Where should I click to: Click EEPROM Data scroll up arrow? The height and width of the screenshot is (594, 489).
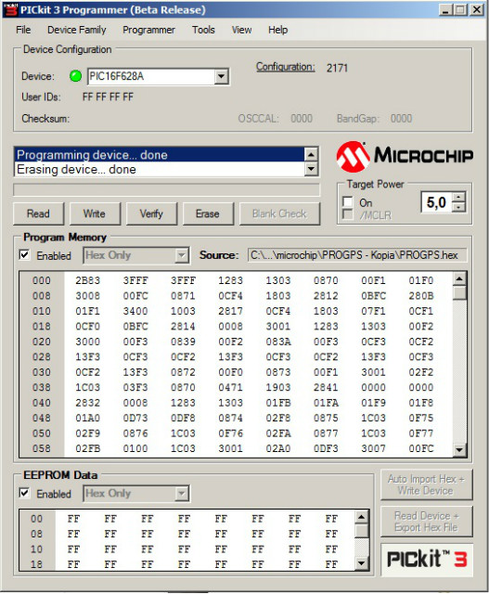361,517
